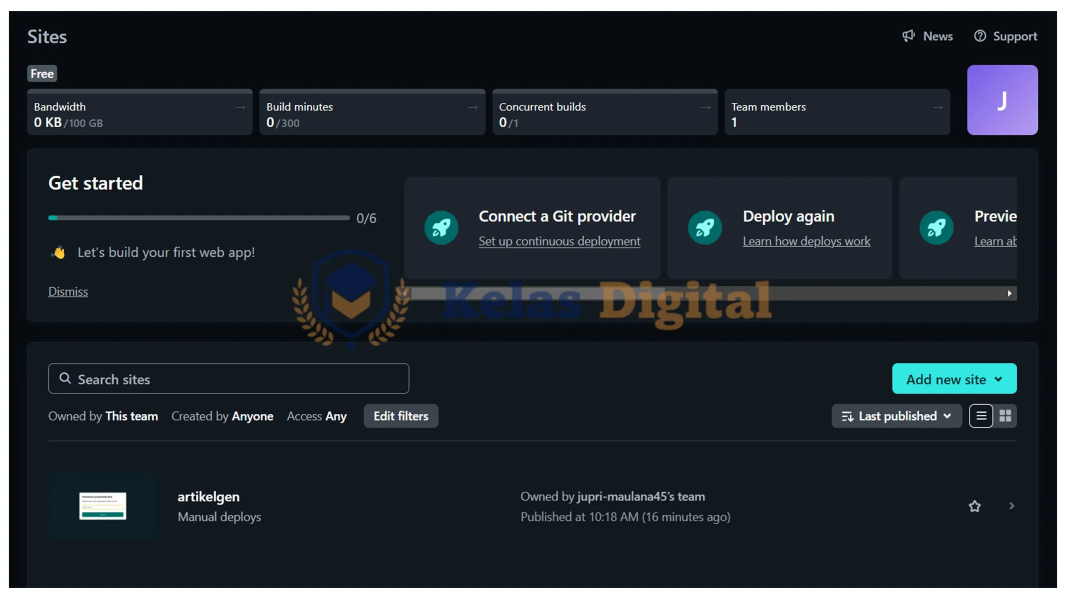Click the rocket icon beside Deploy again
1066x599 pixels.
705,228
